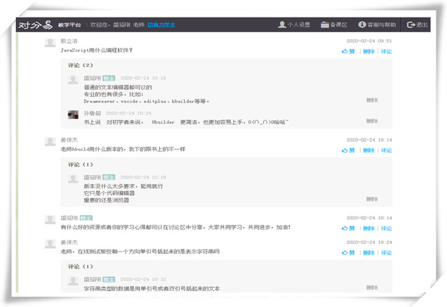Open 个人设置 personal settings
Viewport: 447px width, 307px height.
[293, 24]
